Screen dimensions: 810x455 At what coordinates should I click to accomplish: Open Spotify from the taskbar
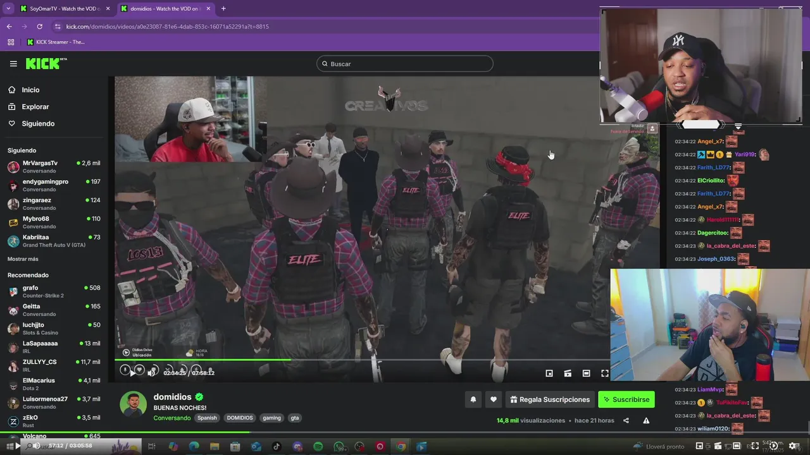tap(318, 447)
